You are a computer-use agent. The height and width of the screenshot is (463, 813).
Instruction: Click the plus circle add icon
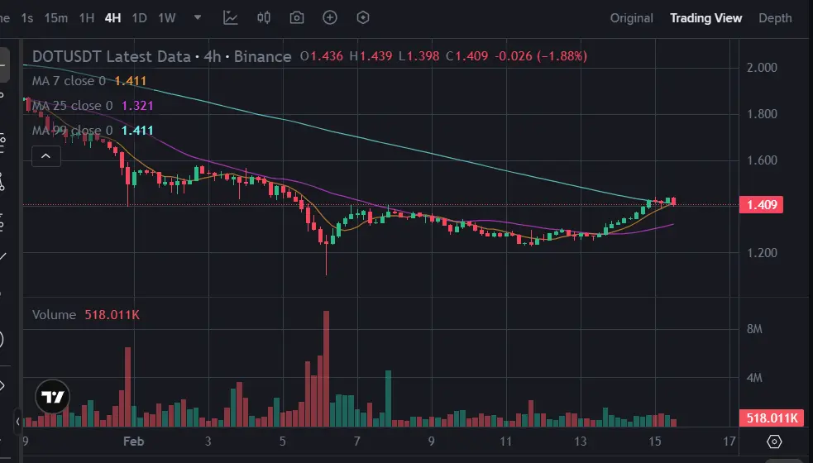coord(330,17)
